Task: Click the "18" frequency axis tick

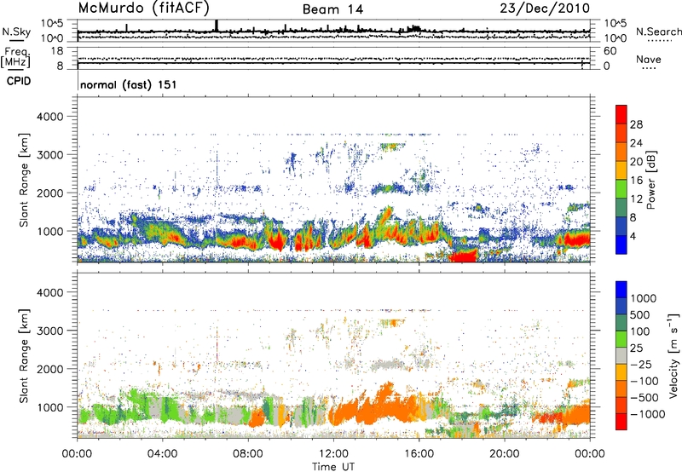Action: tap(57, 51)
